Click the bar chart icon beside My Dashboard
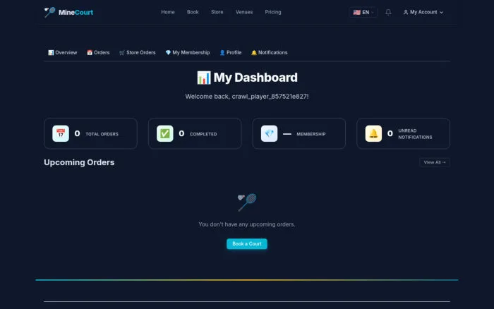This screenshot has height=309, width=494. [x=203, y=78]
